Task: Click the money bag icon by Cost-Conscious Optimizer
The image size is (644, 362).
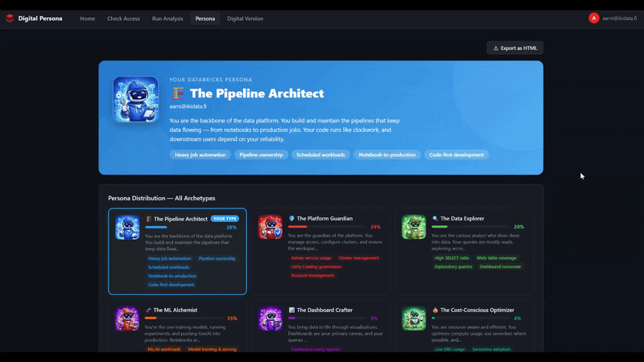Action: [x=435, y=310]
